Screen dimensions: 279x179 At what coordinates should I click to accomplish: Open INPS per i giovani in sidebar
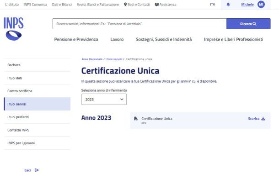tap(37, 143)
